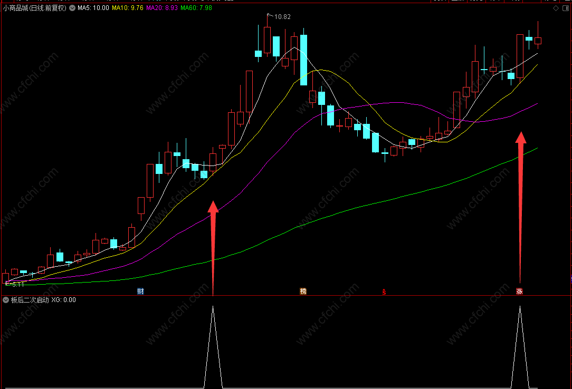Click the diamond icon at the chart's top right
572x389 pixels.
tap(556, 8)
